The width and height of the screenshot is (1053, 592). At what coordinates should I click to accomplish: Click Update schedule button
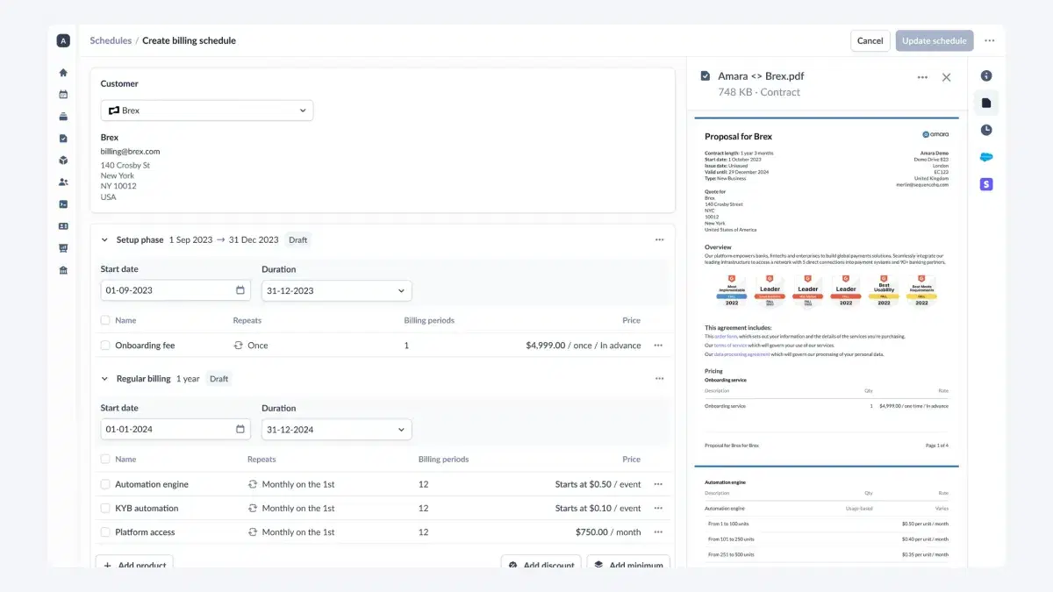click(935, 40)
